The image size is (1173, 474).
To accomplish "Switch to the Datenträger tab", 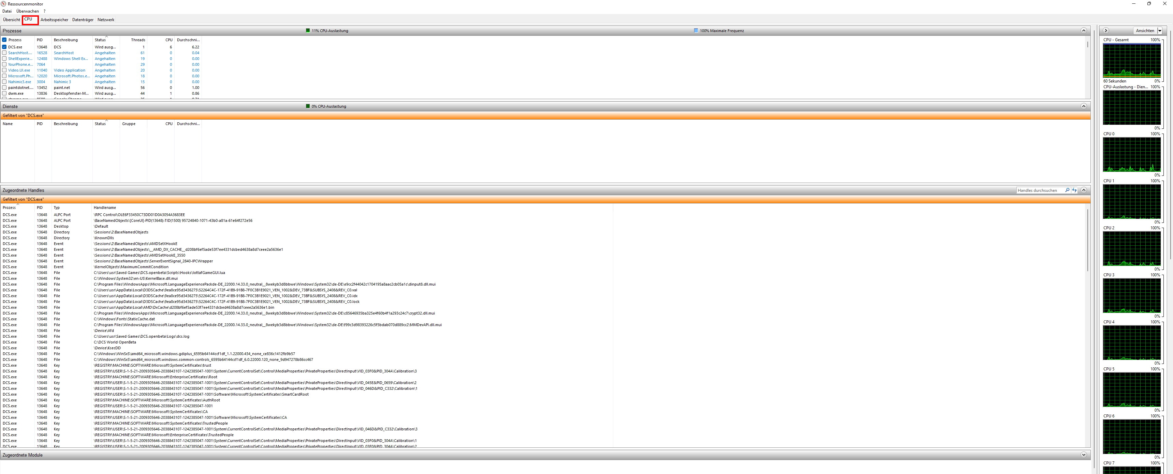I will pos(83,19).
